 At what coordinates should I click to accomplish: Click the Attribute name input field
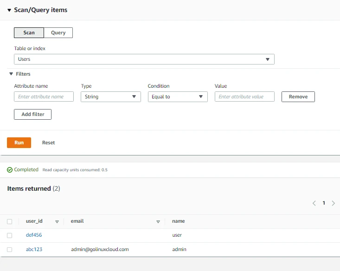click(x=44, y=97)
